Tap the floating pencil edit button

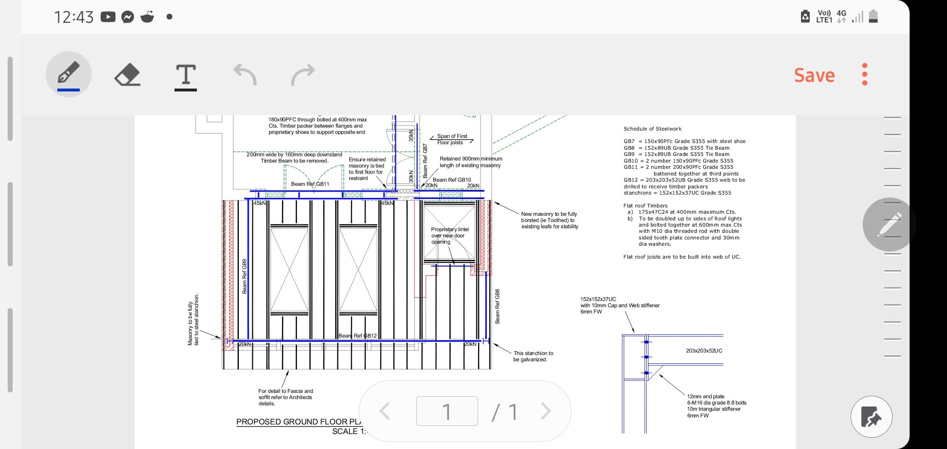[x=889, y=224]
